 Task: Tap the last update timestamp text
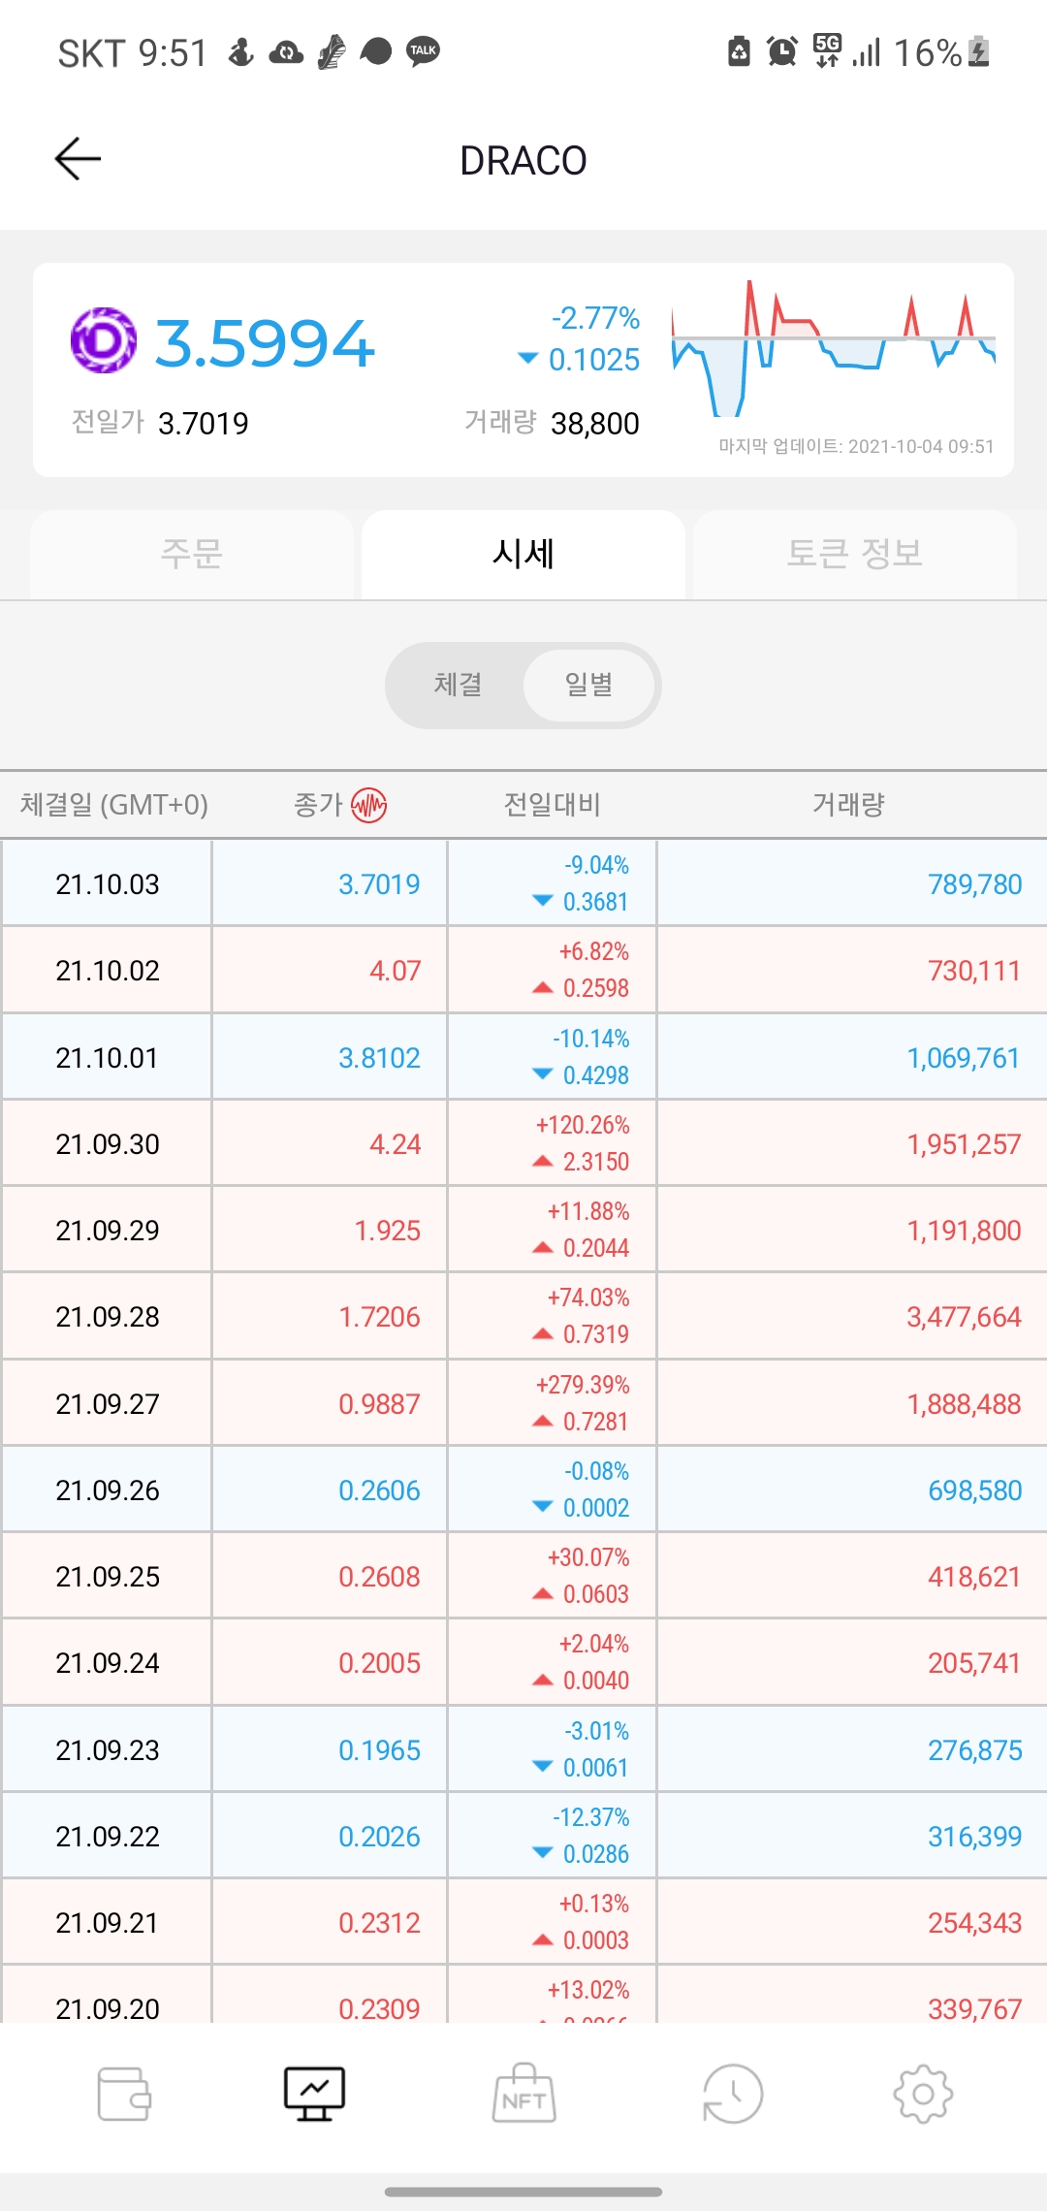[856, 447]
